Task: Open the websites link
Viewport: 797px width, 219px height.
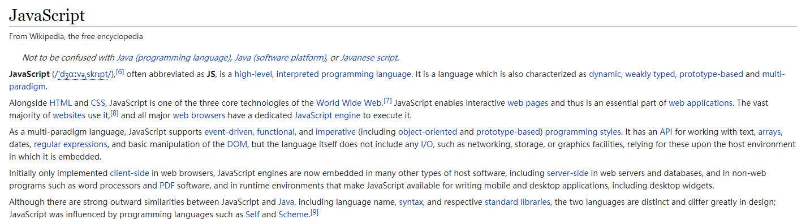Action: (69, 115)
